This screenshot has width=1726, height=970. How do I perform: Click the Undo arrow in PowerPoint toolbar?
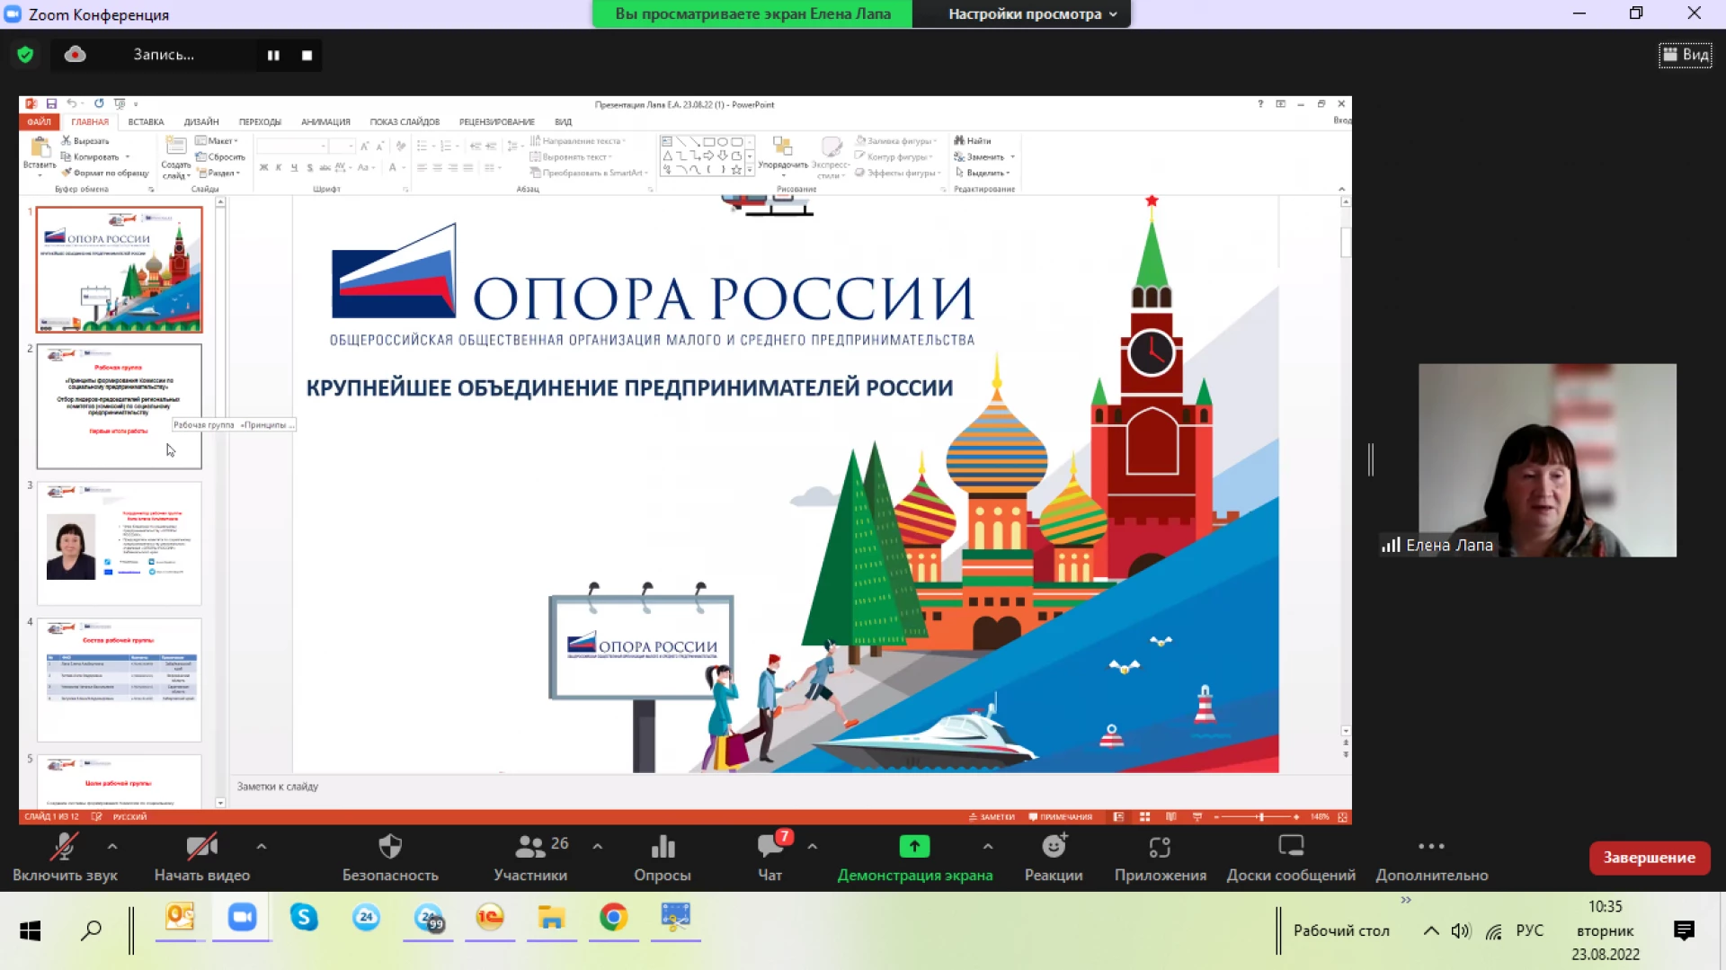coord(71,104)
